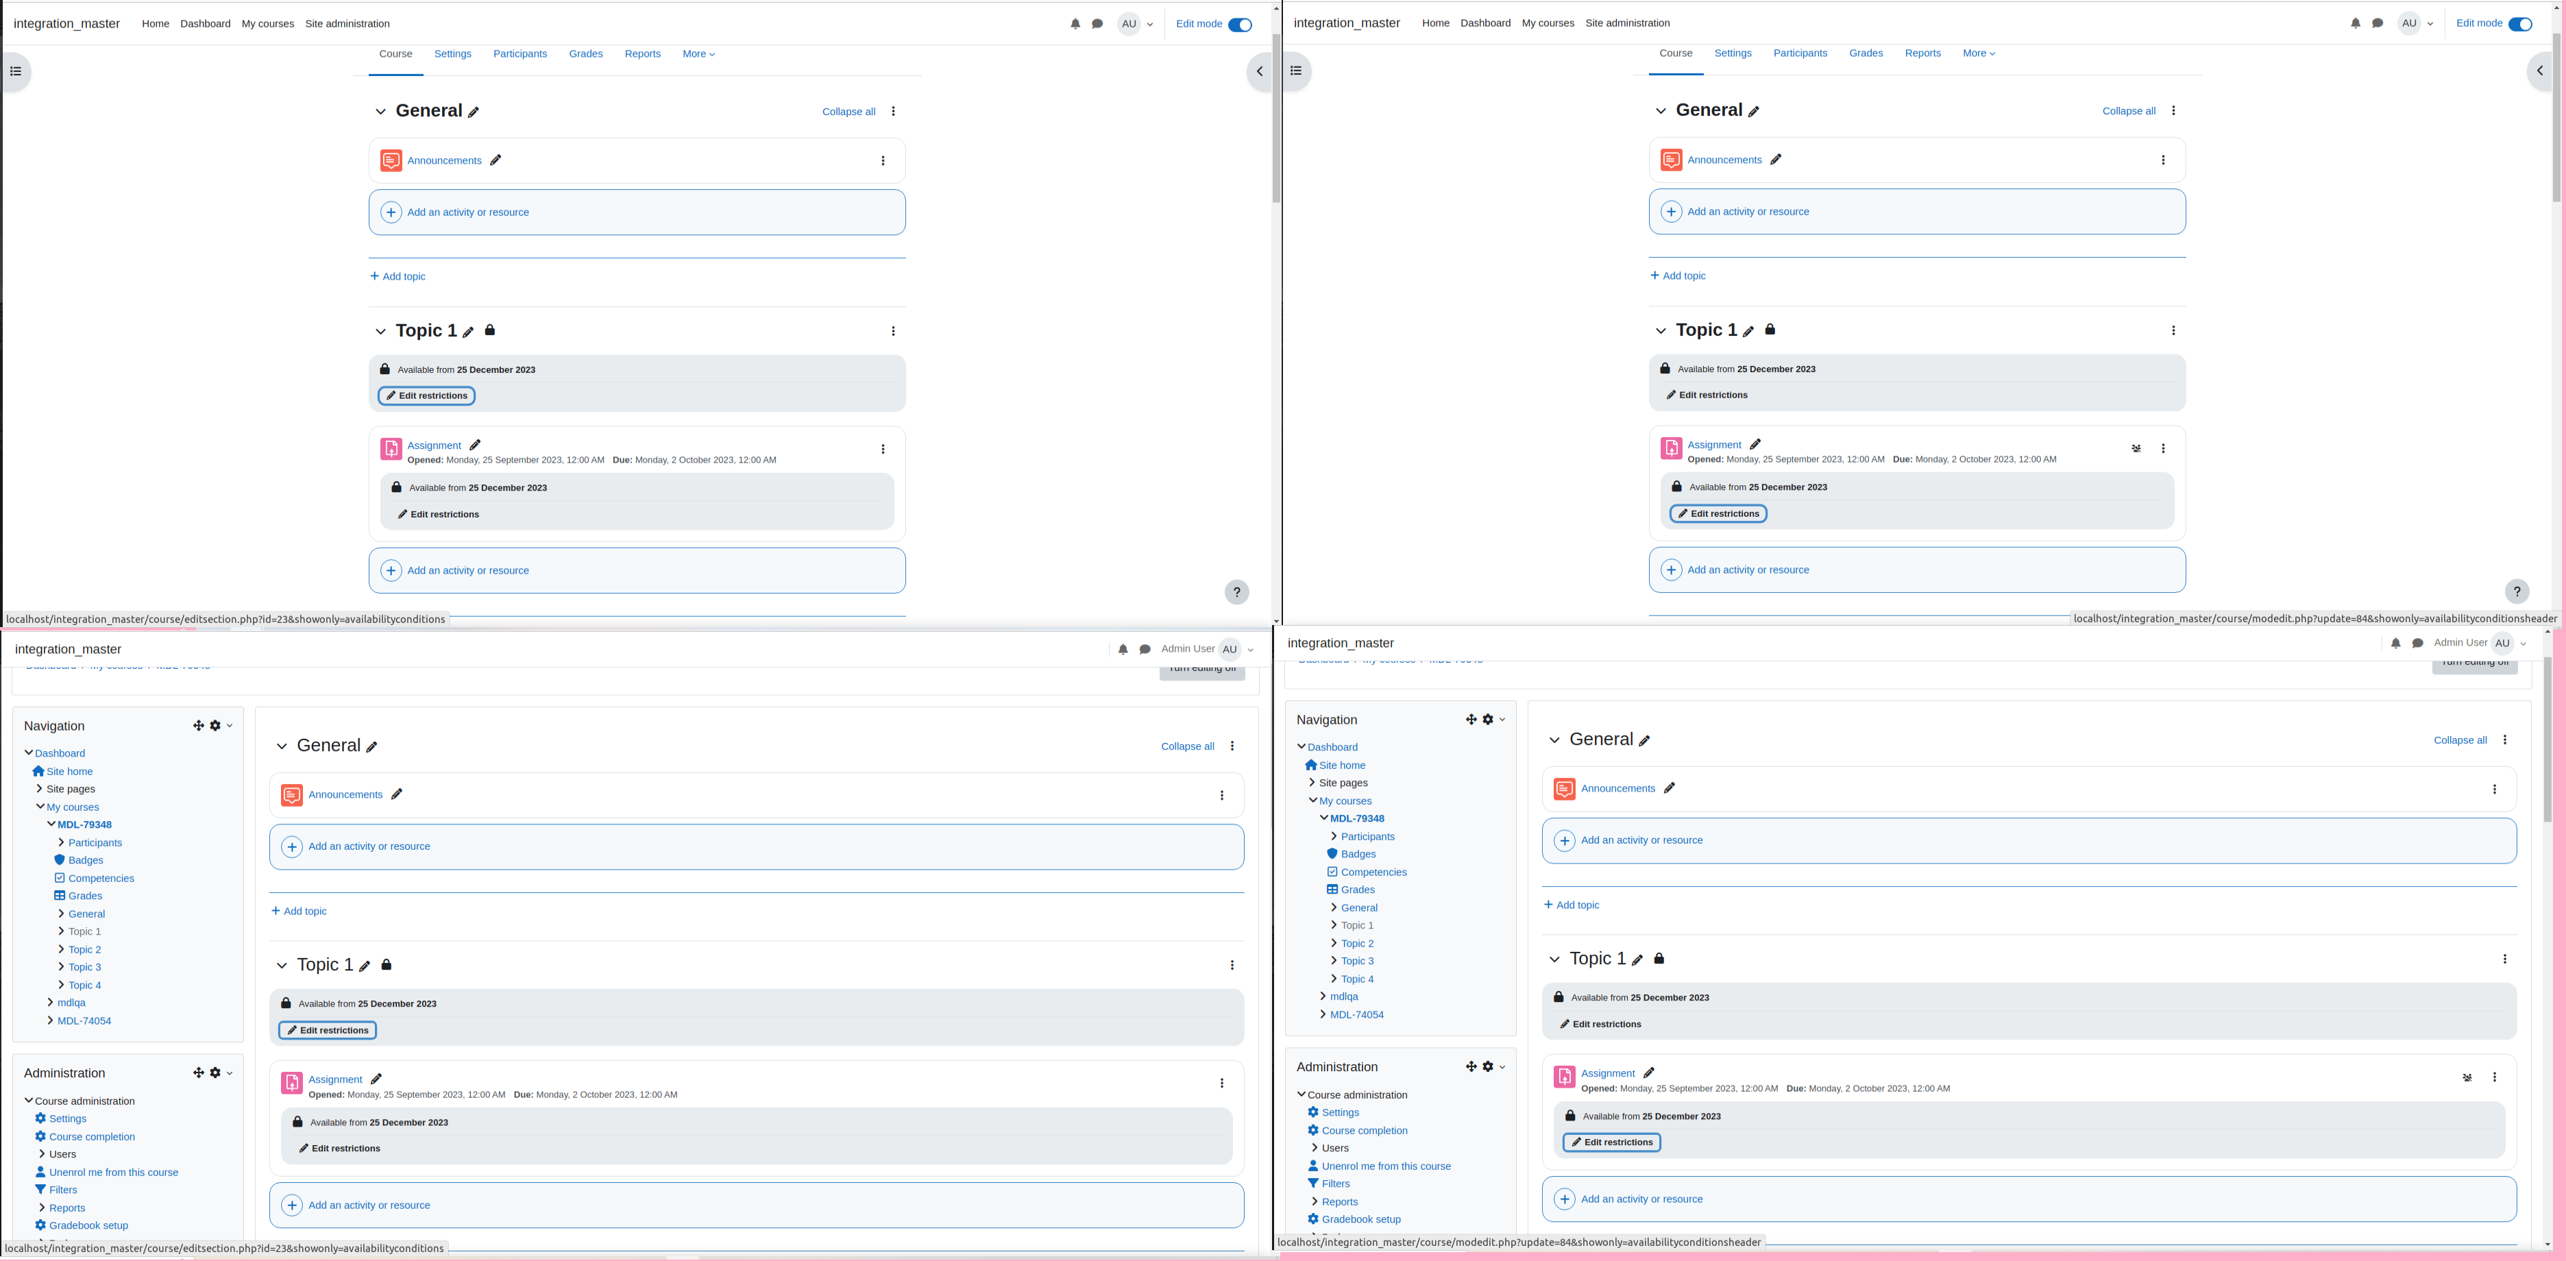Toggle Edit mode switch in top-right window

tap(2520, 24)
